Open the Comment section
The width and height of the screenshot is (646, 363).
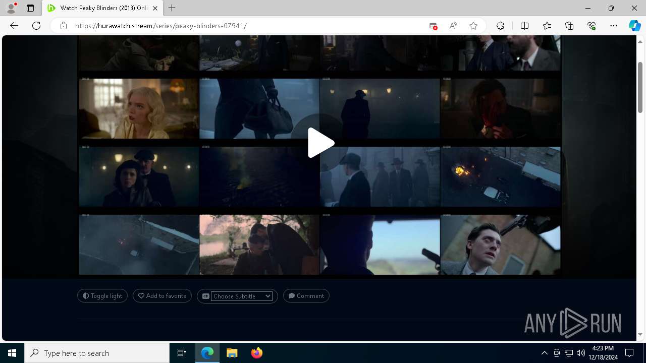coord(306,296)
